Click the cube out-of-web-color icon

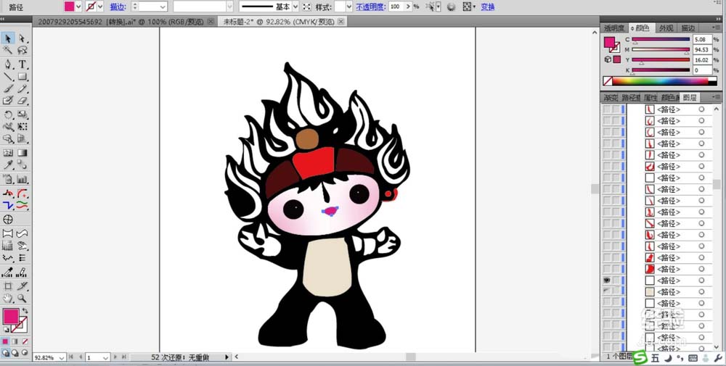click(608, 59)
